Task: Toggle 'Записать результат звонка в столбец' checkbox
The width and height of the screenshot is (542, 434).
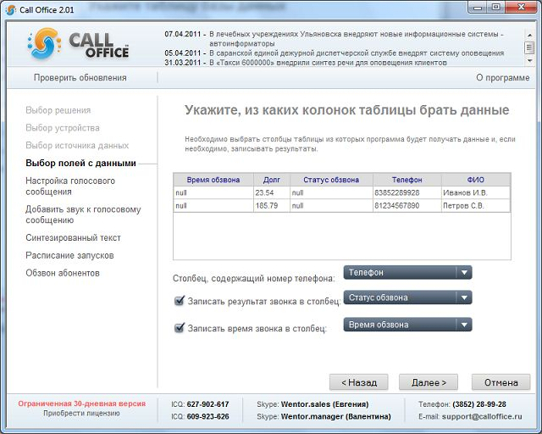Action: click(179, 300)
